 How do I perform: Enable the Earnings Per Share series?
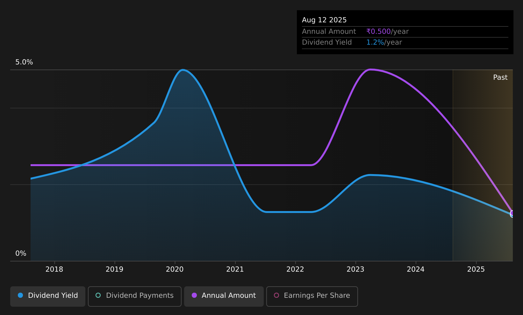[x=312, y=296]
